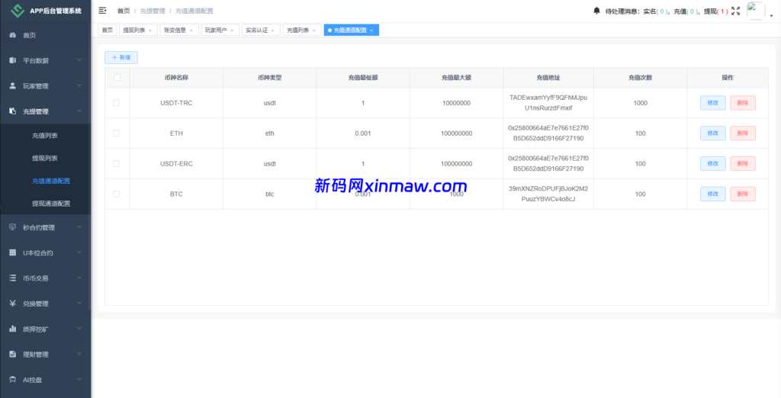Close the 实名认证 tab
781x398 pixels.
pyautogui.click(x=272, y=30)
